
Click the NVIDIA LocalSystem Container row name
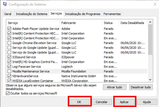coord(33,81)
